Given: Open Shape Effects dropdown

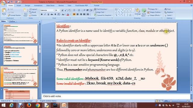Looking at the screenshot, I should pyautogui.click(x=154, y=15).
